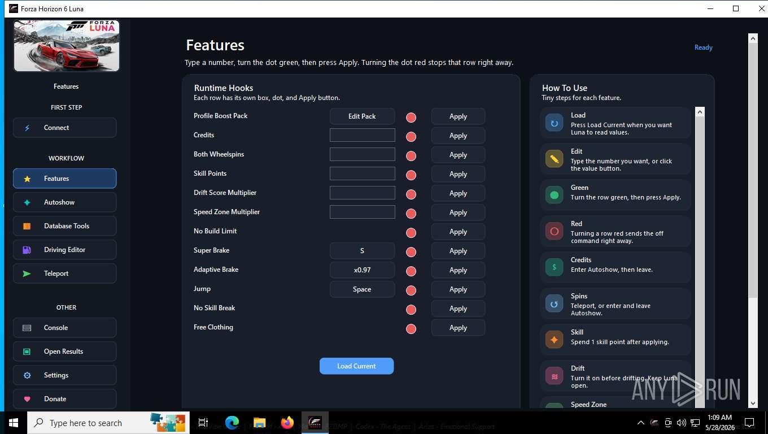Click the Settings gear icon
Image resolution: width=768 pixels, height=434 pixels.
tap(27, 376)
